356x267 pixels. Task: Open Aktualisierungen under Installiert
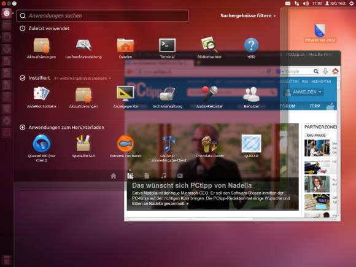(x=83, y=97)
